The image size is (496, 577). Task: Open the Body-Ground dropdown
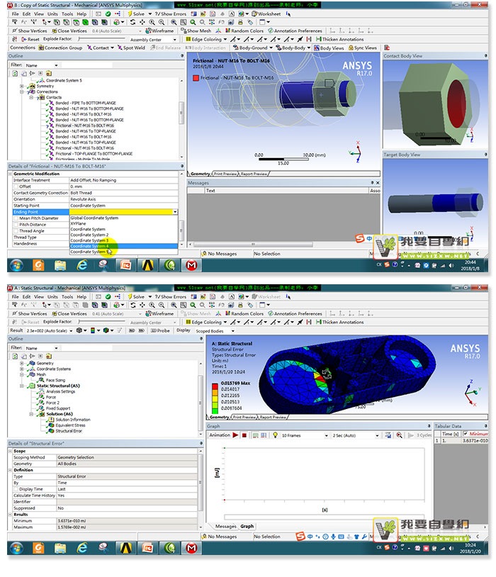point(271,47)
